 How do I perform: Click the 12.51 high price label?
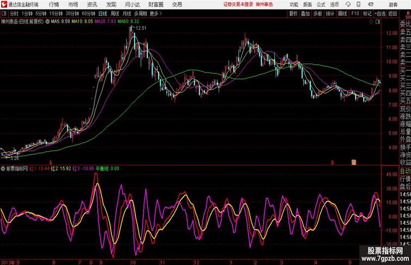coord(141,28)
